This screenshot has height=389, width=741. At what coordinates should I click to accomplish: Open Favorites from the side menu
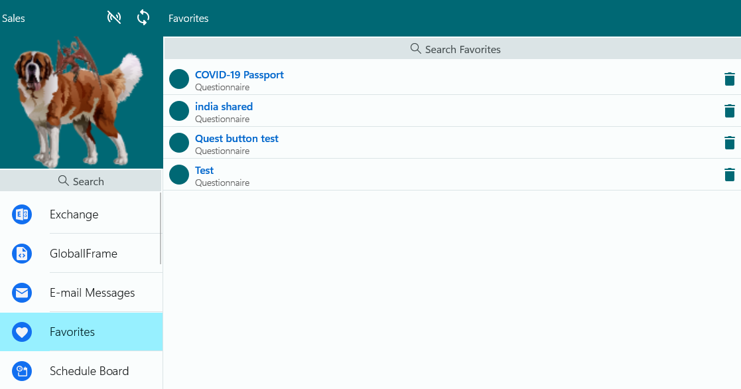pos(72,332)
